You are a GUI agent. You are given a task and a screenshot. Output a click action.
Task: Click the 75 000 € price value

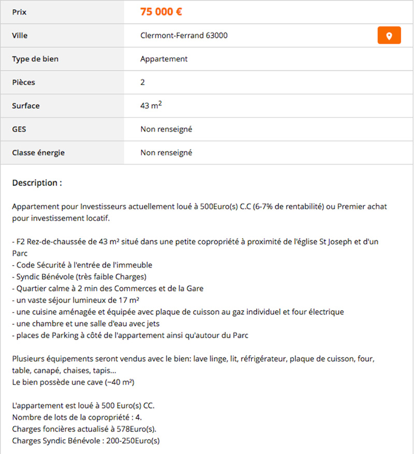[x=161, y=12]
